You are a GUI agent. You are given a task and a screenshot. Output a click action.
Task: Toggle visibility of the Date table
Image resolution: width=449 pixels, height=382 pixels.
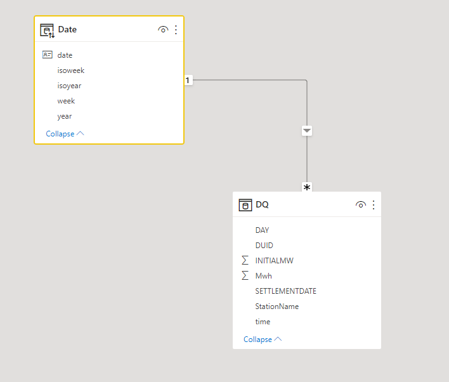tap(163, 30)
